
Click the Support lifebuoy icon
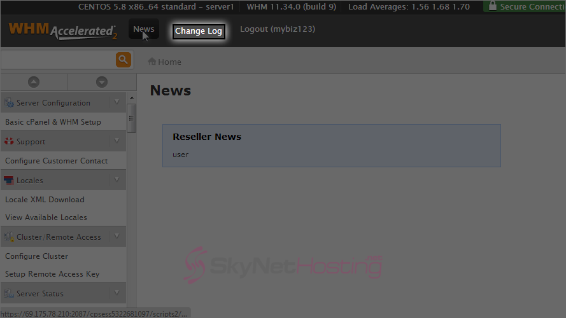(x=9, y=141)
